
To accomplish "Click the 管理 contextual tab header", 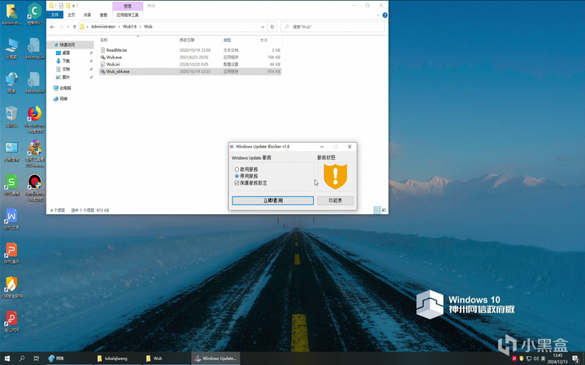I will click(128, 6).
